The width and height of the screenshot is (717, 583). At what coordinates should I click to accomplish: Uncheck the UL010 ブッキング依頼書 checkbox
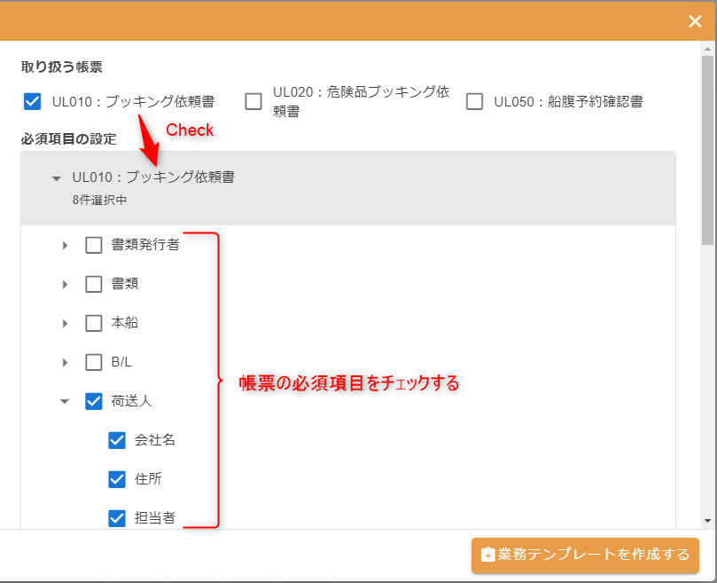(x=33, y=101)
